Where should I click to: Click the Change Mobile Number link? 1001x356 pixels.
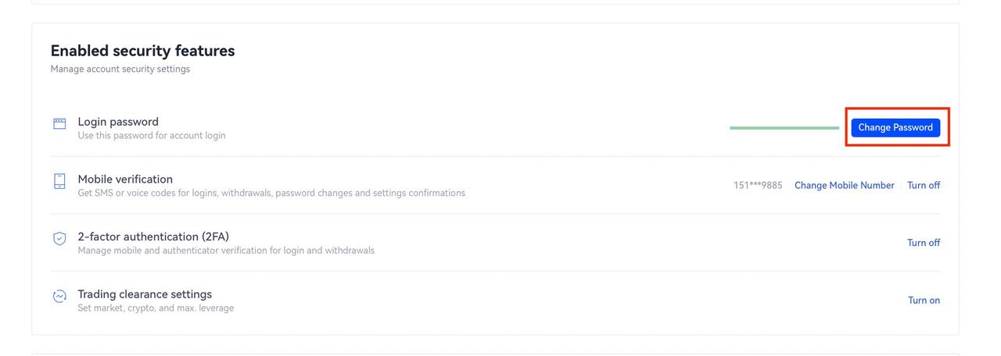pos(845,185)
